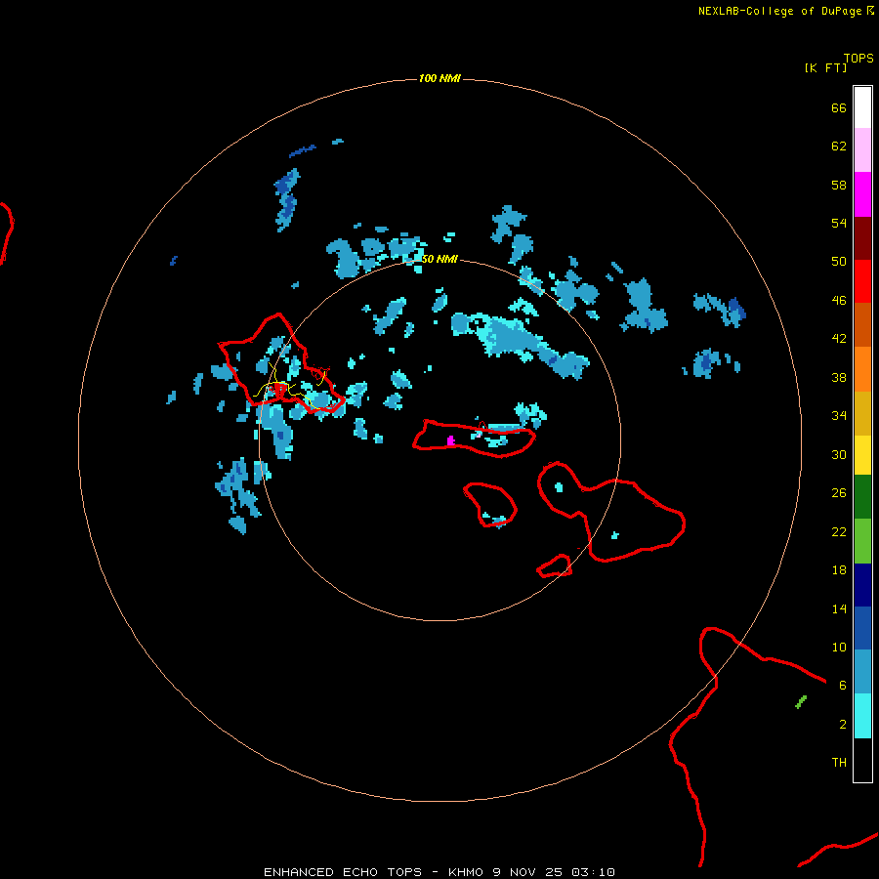Pick the cyan 2 legend color band
Viewport: 879px width, 879px height.
tap(862, 716)
